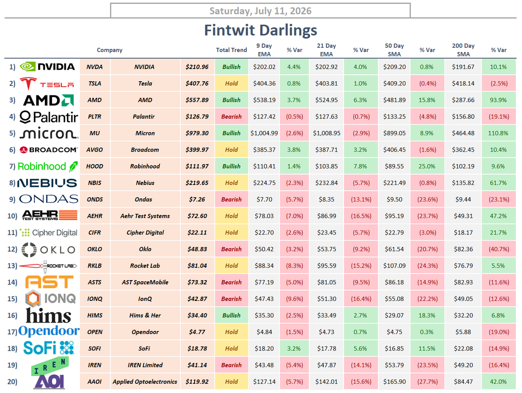The height and width of the screenshot is (393, 522).
Task: Click the SoFi 50 Day SMA $16.85
Action: pyautogui.click(x=395, y=348)
